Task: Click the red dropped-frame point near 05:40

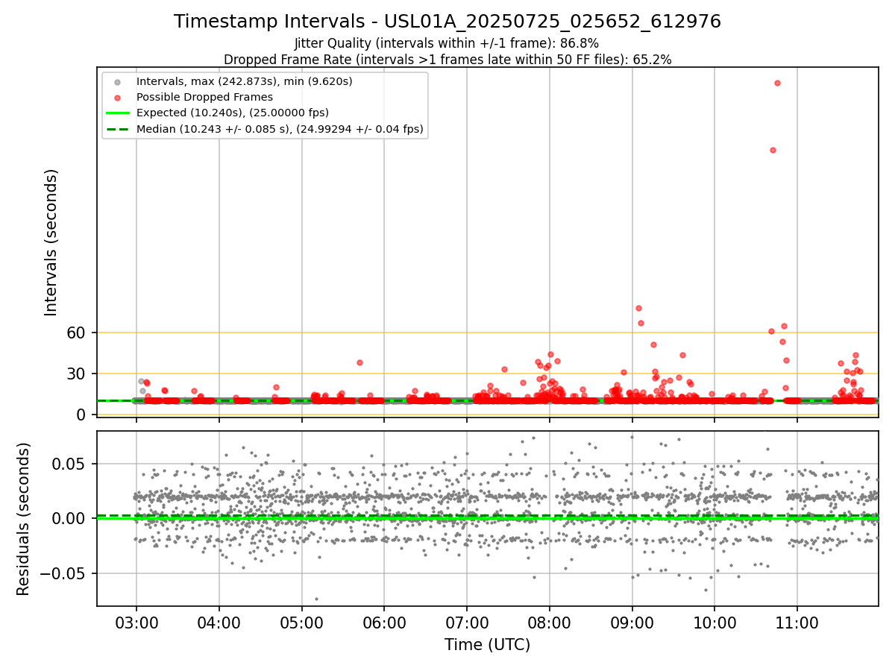Action: click(359, 362)
